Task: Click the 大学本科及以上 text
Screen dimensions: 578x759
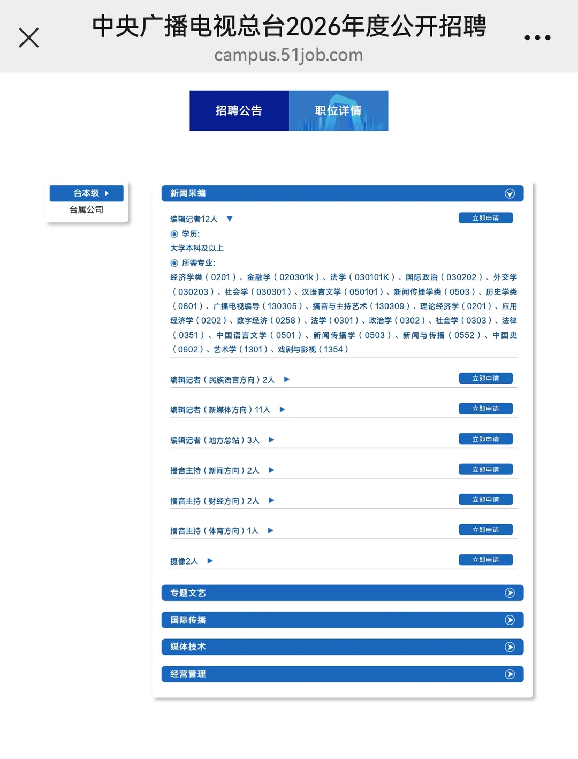Action: pos(197,248)
